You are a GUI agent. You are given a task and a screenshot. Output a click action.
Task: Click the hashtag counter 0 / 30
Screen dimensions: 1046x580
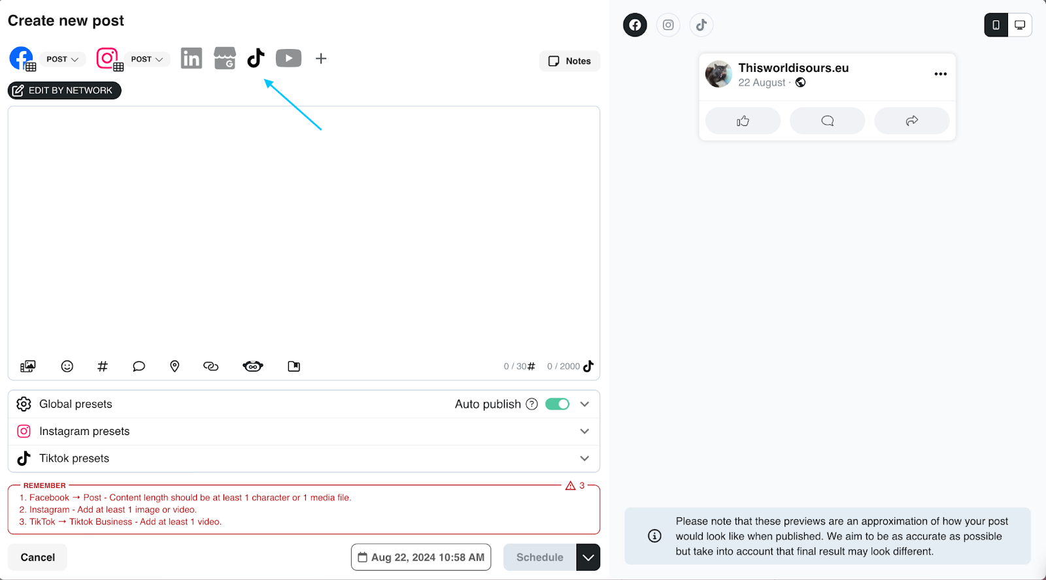520,366
